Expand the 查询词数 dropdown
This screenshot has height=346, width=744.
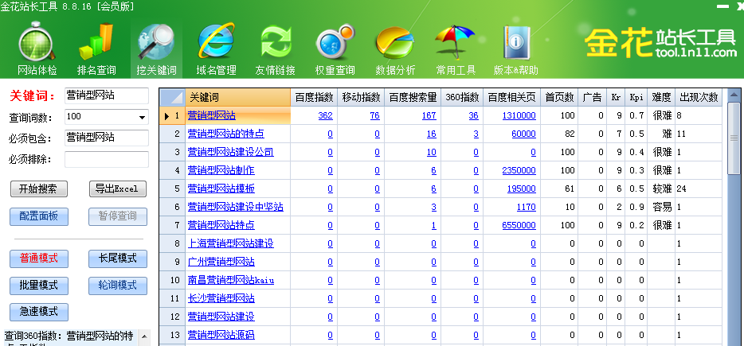143,118
